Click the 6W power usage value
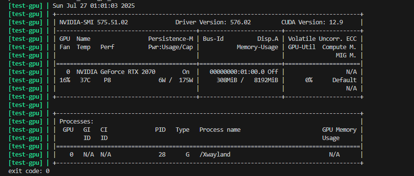 tap(162, 80)
